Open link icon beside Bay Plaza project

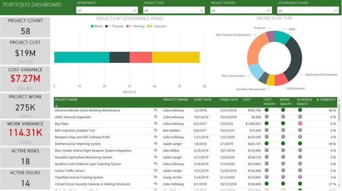pyautogui.click(x=155, y=124)
